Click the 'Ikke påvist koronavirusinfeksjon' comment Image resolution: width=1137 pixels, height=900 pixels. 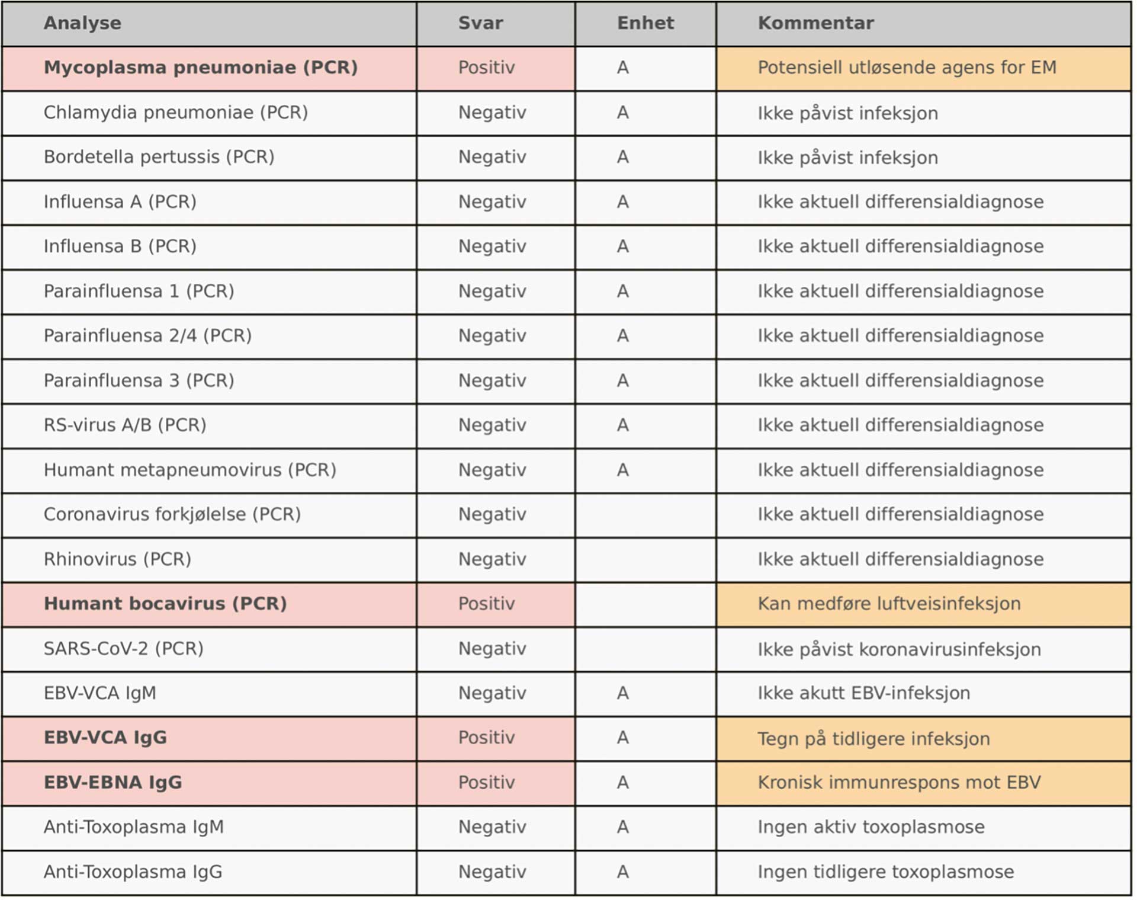click(x=899, y=649)
